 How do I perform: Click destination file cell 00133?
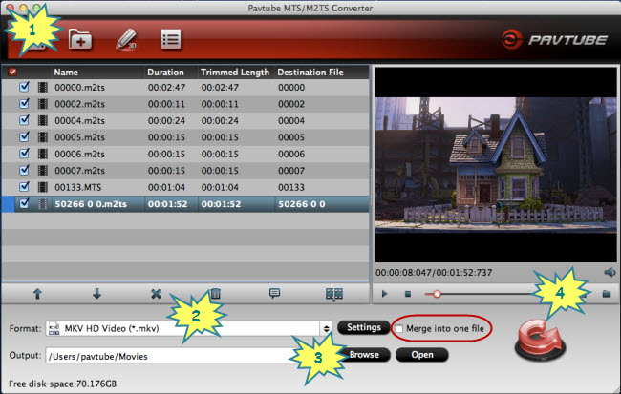291,187
